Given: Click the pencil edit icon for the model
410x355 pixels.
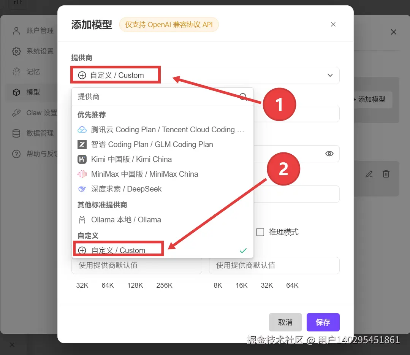Looking at the screenshot, I should click(369, 174).
